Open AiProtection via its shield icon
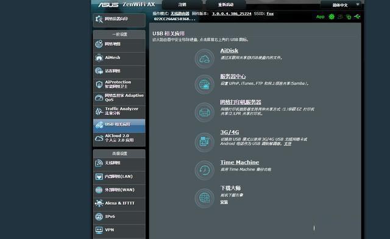The image size is (390, 239). point(99,84)
